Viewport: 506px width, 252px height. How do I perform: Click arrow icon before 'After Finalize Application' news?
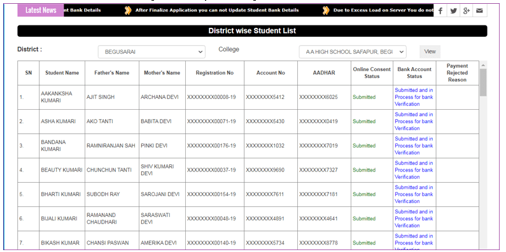pos(128,10)
